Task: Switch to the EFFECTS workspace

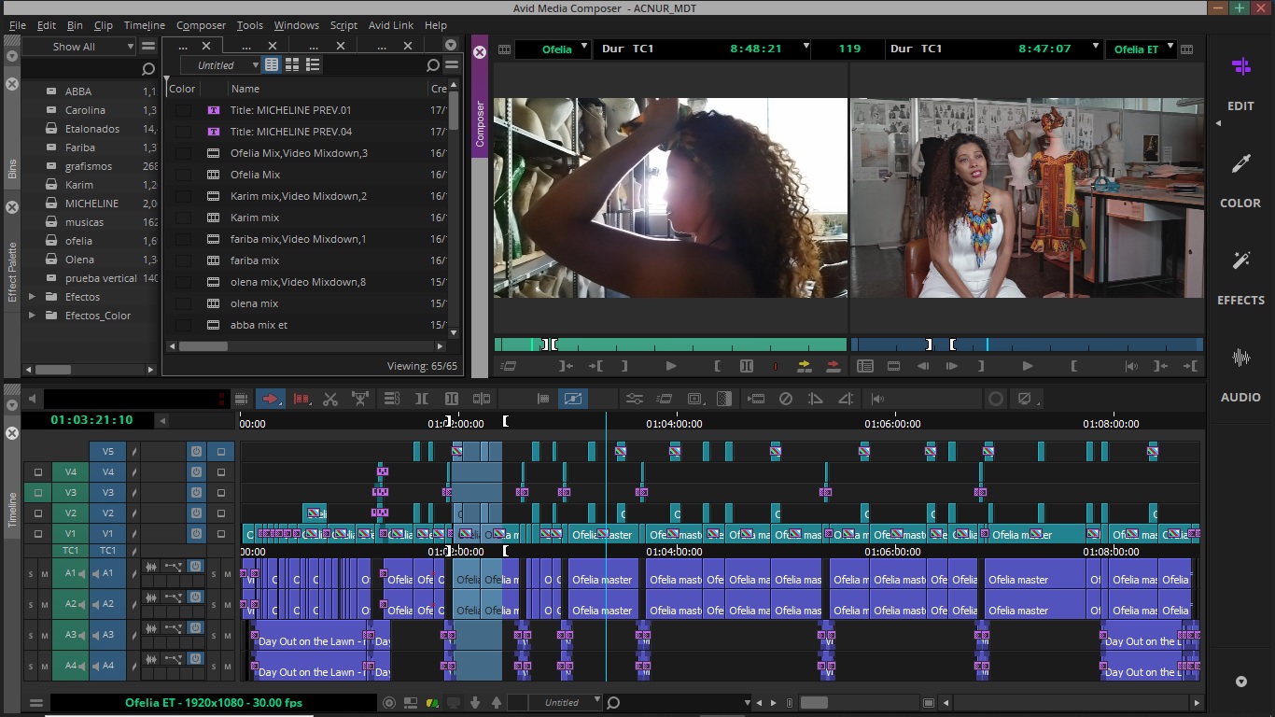Action: 1240,278
